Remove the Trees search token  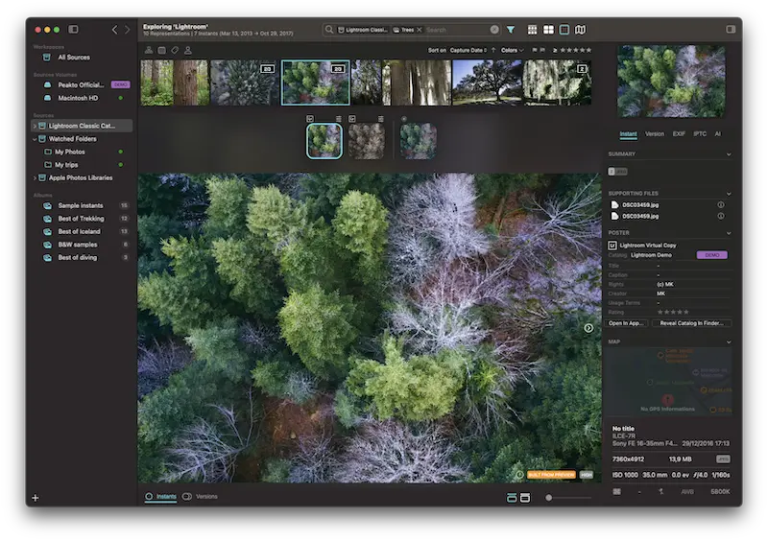(x=420, y=30)
